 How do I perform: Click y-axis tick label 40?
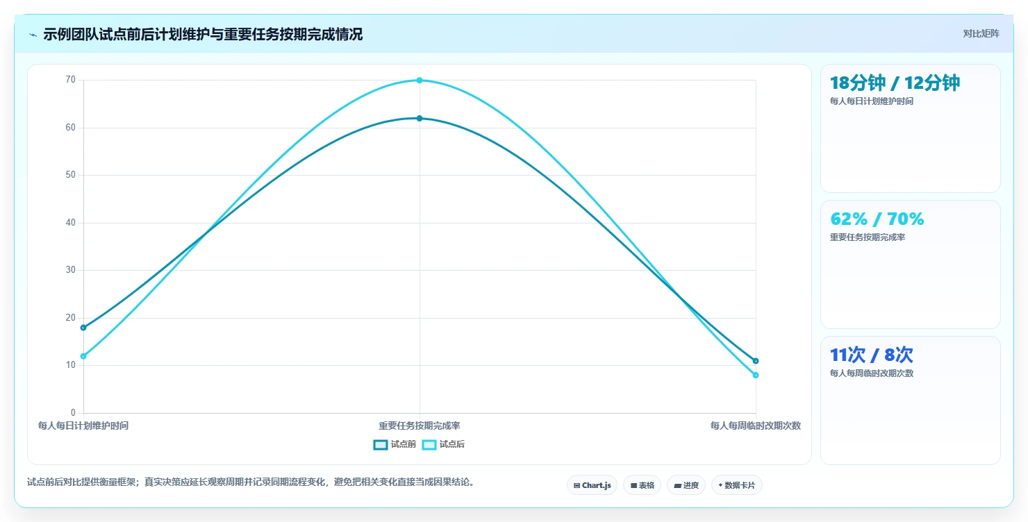pos(70,223)
